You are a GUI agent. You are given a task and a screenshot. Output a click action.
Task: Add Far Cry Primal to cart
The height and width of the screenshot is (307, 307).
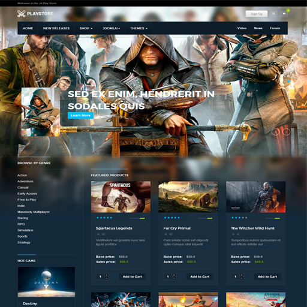pos(200,276)
